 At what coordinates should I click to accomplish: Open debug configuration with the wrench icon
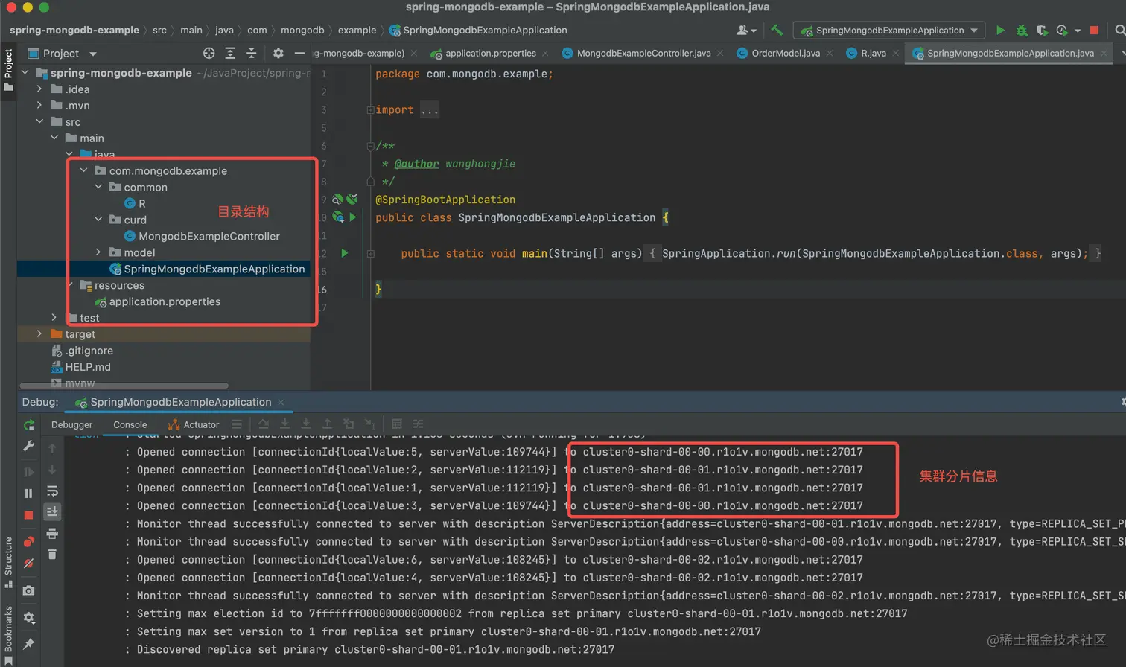coord(29,446)
